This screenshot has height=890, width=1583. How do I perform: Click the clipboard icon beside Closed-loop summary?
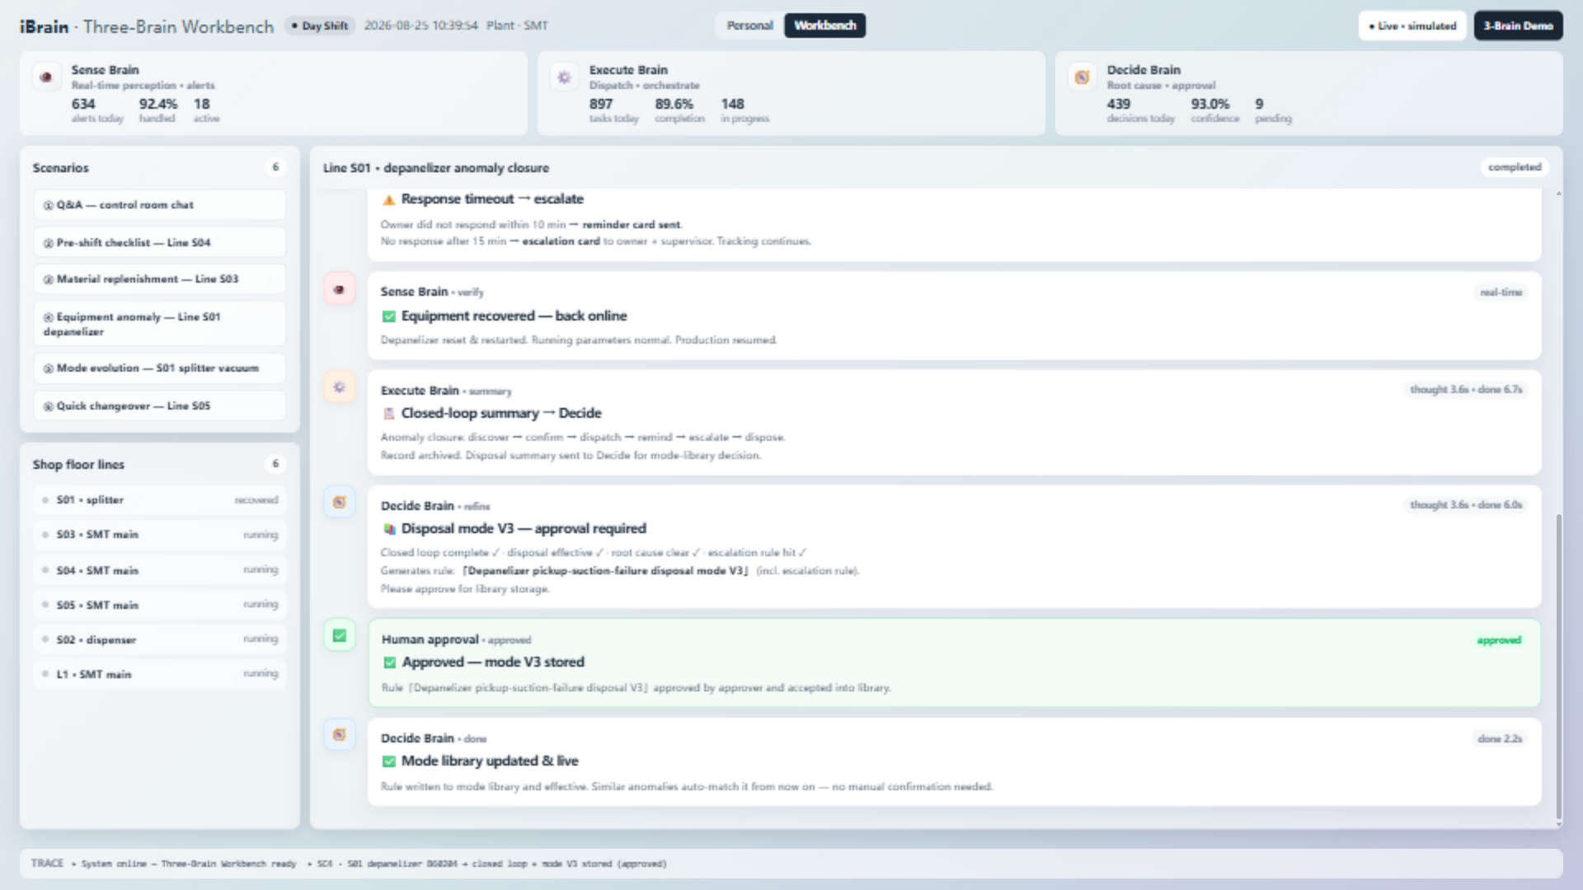pos(388,414)
